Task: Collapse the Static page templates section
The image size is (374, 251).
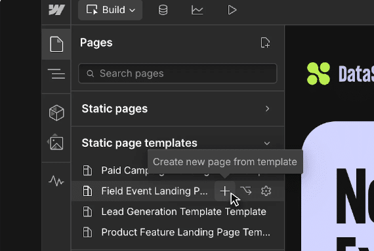Action: click(x=178, y=143)
